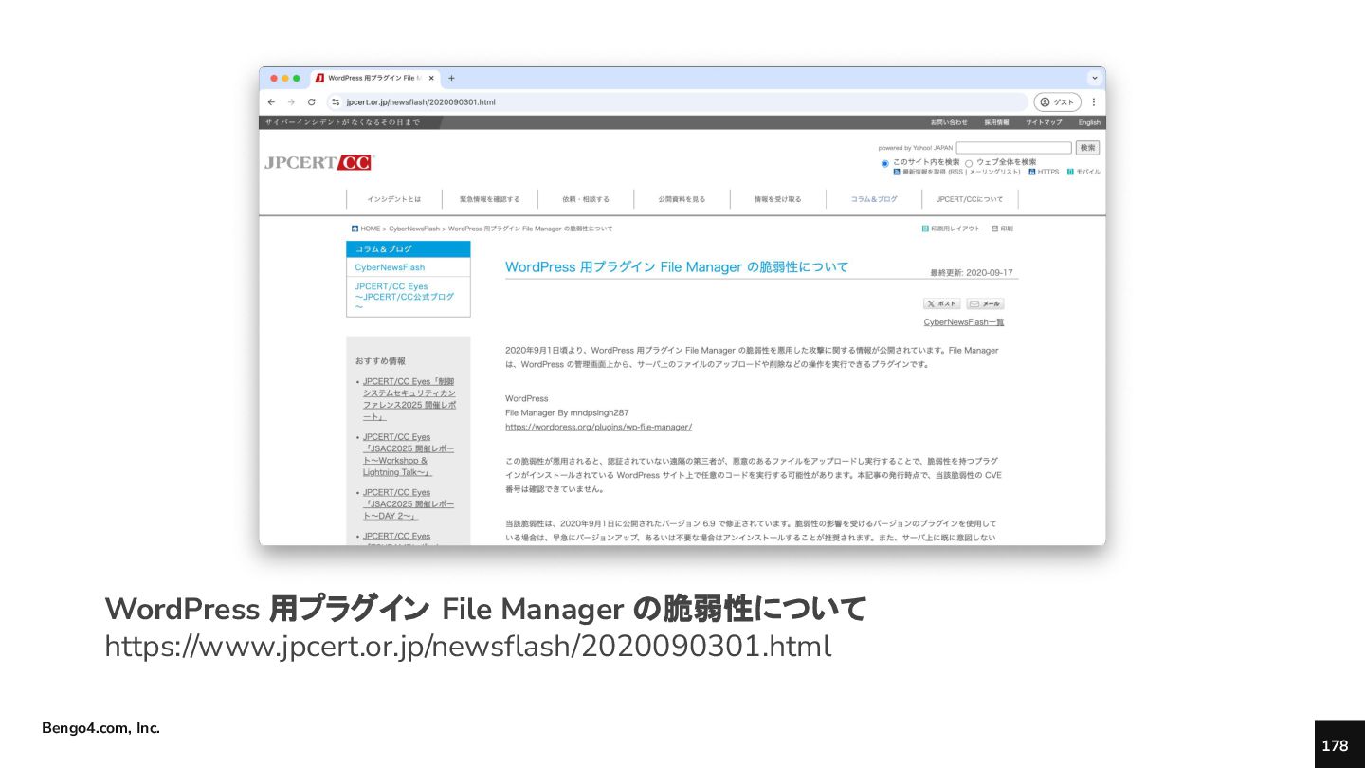The image size is (1365, 768).
Task: Open JSAC2025 Workshop & Lightning Talk link
Action: (409, 454)
